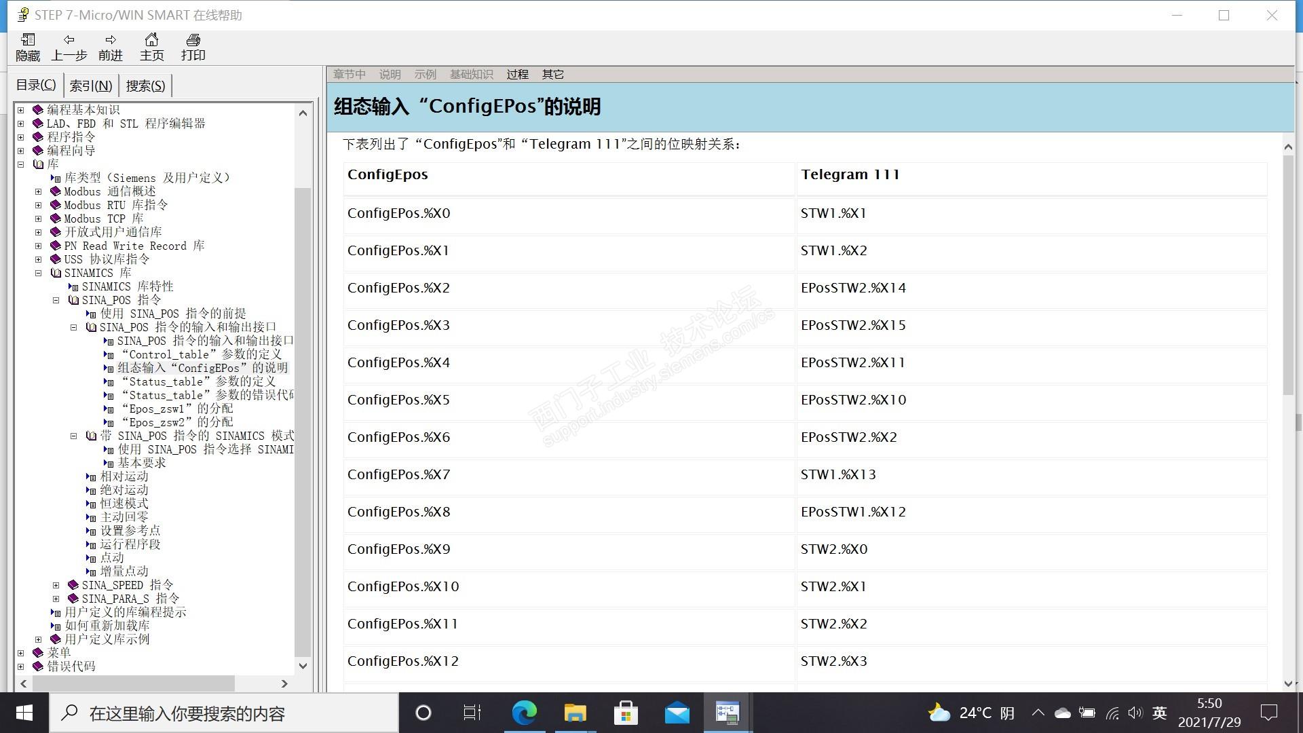Click the Forward (前进) arrow icon
1303x733 pixels.
[x=111, y=40]
